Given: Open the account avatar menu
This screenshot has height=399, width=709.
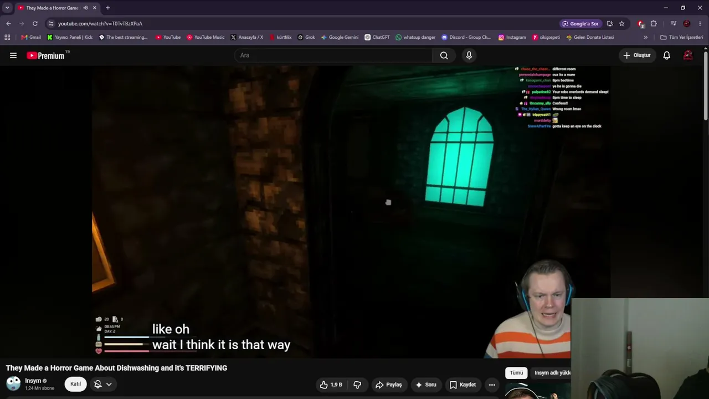Looking at the screenshot, I should pyautogui.click(x=688, y=55).
